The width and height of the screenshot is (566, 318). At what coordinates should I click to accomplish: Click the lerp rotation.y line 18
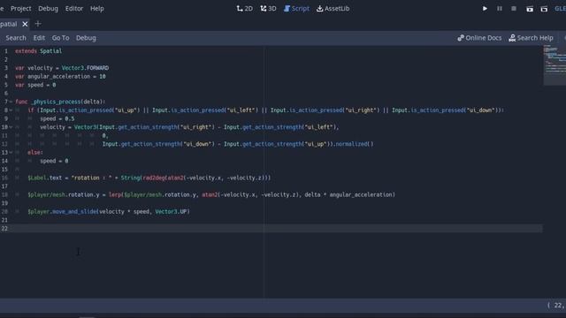click(x=211, y=194)
